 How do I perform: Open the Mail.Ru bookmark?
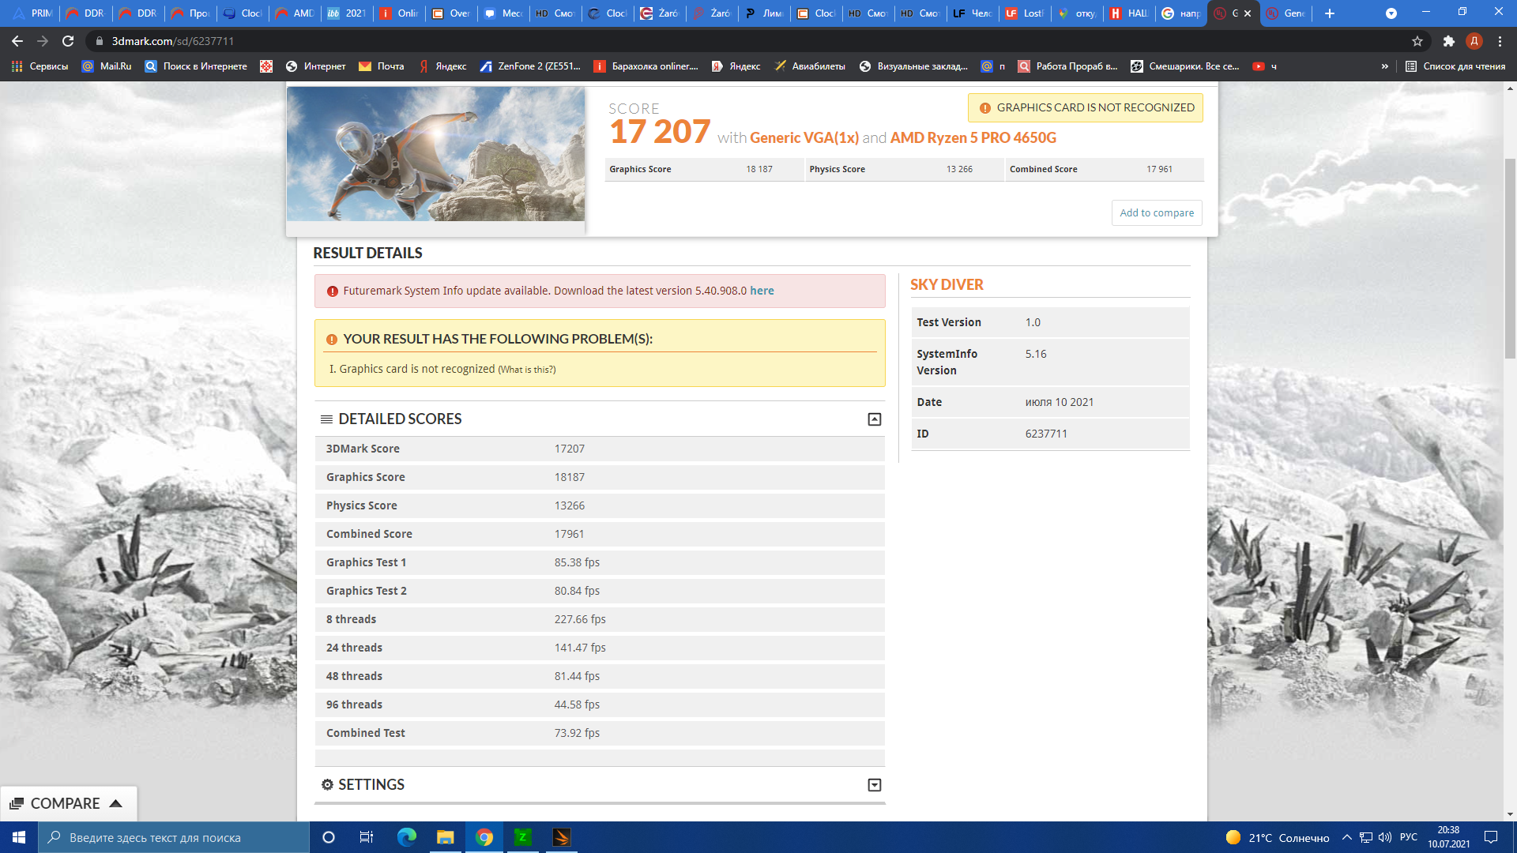(x=107, y=66)
